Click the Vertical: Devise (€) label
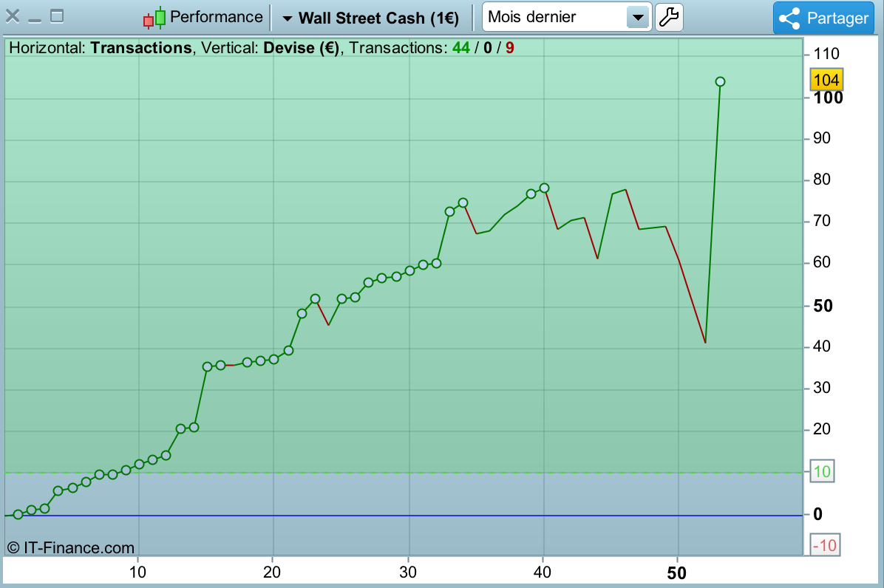884x588 pixels. point(270,48)
